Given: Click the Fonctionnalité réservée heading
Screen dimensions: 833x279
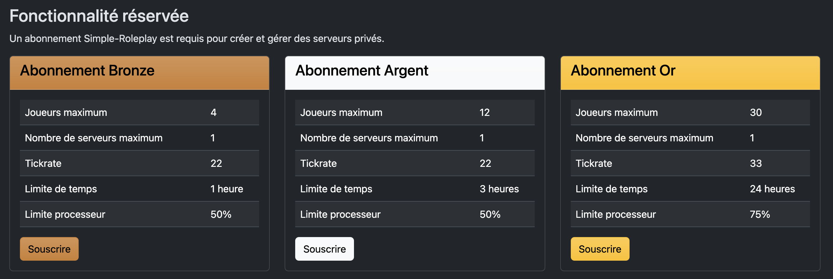Looking at the screenshot, I should coord(99,16).
